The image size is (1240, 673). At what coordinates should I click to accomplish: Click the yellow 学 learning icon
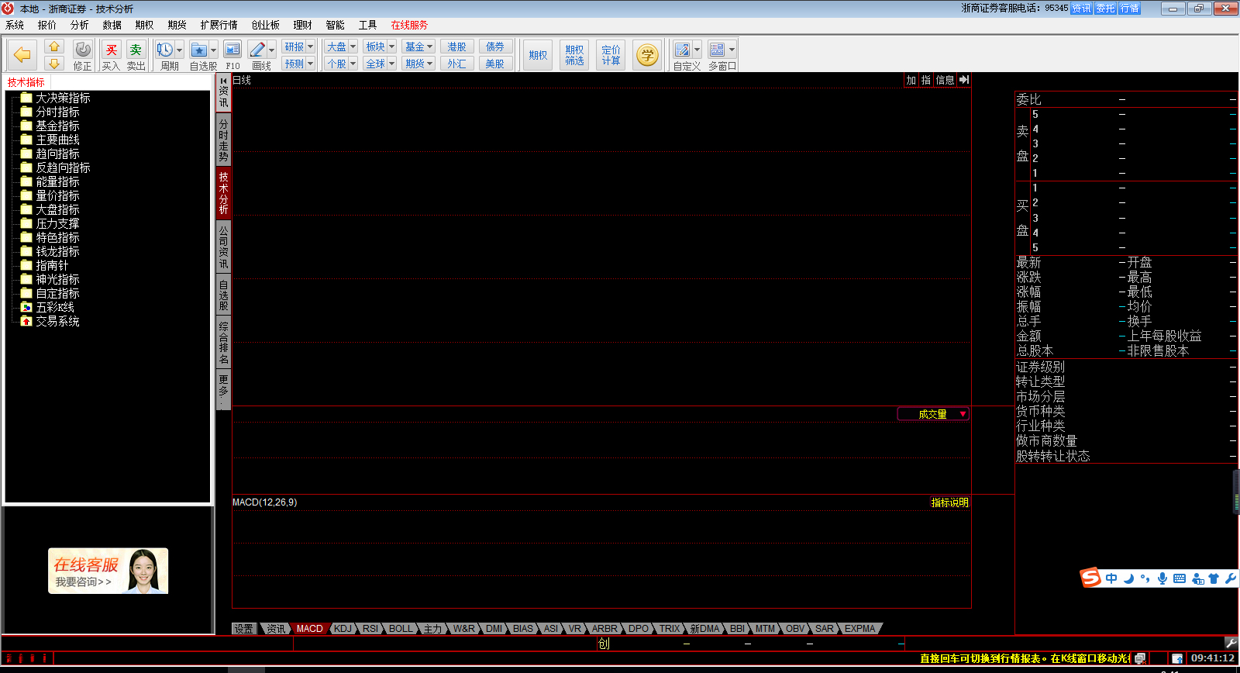(647, 55)
